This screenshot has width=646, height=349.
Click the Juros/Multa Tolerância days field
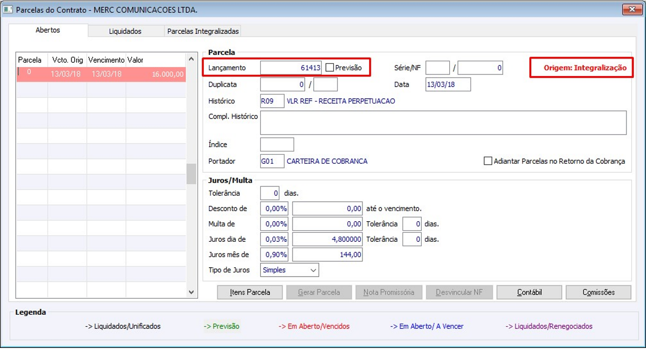click(270, 193)
